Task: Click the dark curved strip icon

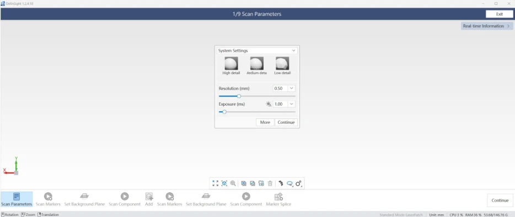Action: coord(281,183)
